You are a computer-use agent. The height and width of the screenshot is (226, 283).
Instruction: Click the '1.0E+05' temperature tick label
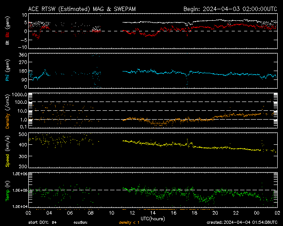20,190
